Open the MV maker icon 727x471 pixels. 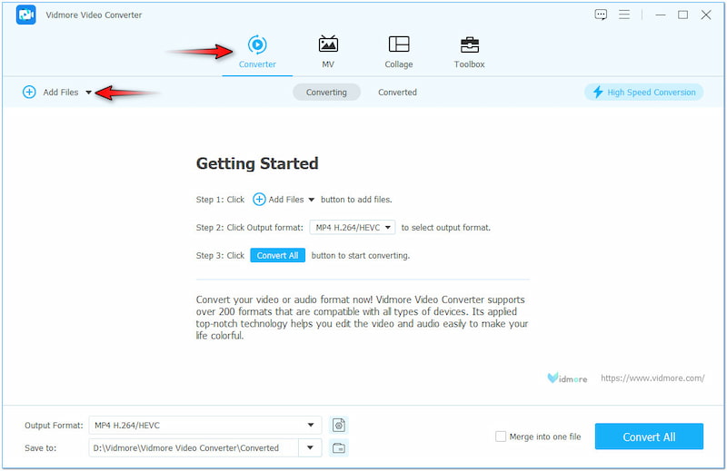pyautogui.click(x=328, y=44)
